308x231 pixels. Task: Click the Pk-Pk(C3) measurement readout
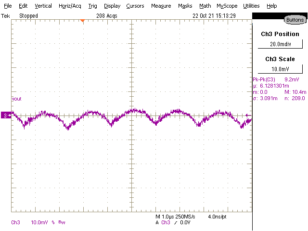coord(276,79)
